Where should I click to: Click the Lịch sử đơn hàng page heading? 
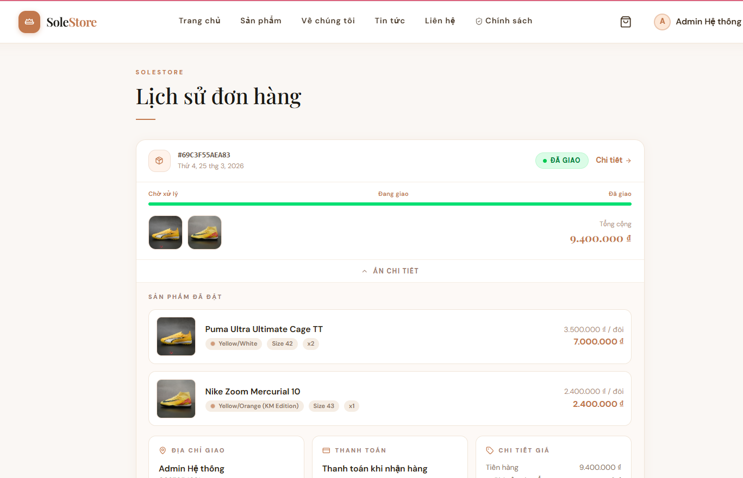click(218, 97)
